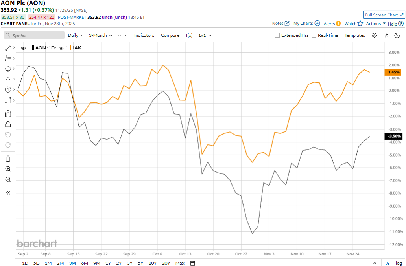406x266 pixels.
Task: Zoom out of the chart
Action: 8,179
